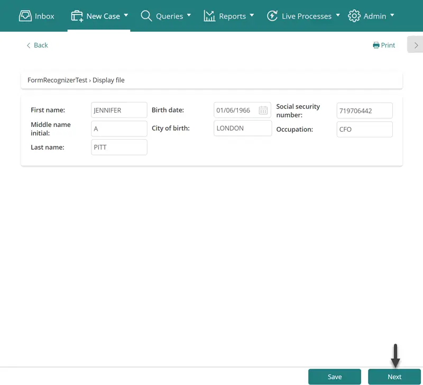Open the Reports menu
Viewport: 423px width, 385px height.
pos(229,16)
